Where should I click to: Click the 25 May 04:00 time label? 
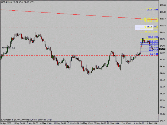[100, 123]
